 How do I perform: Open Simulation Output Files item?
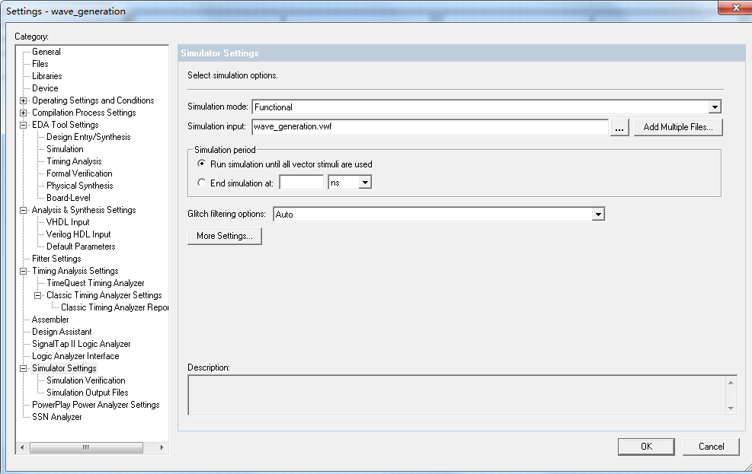click(88, 393)
